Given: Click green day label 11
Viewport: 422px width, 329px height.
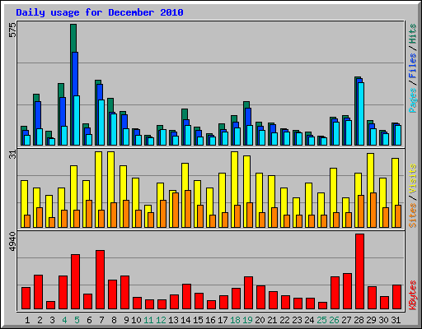Looking at the screenshot, I should pyautogui.click(x=148, y=320).
